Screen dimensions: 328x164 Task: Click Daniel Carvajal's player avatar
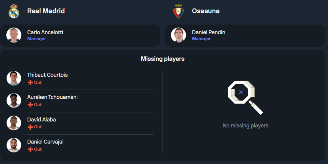tap(14, 145)
